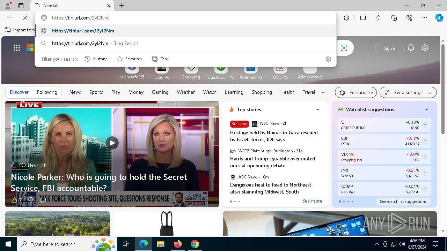This screenshot has width=447, height=251.
Task: Open the Shopping category
Action: tap(262, 92)
